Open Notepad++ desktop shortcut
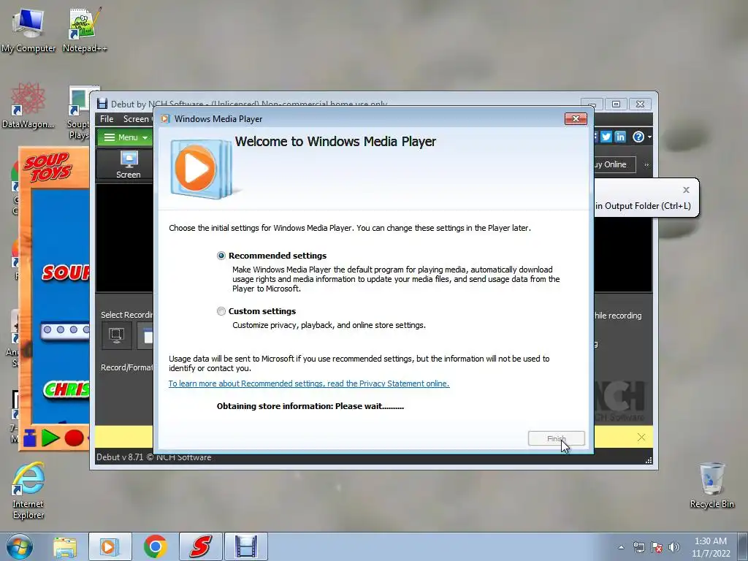This screenshot has height=561, width=748. (x=85, y=31)
